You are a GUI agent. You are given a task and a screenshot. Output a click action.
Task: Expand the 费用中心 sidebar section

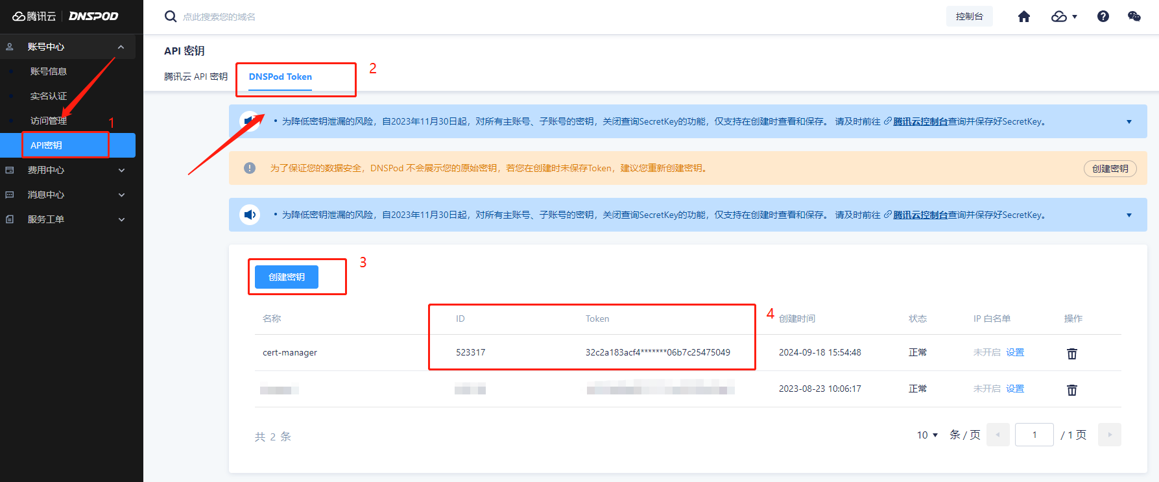(x=121, y=170)
